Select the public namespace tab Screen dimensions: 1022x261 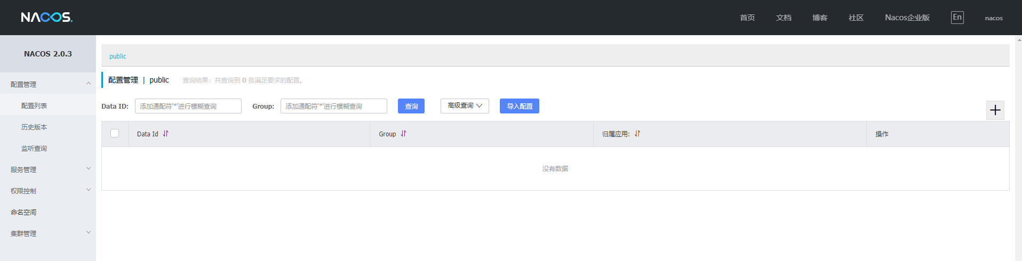117,56
